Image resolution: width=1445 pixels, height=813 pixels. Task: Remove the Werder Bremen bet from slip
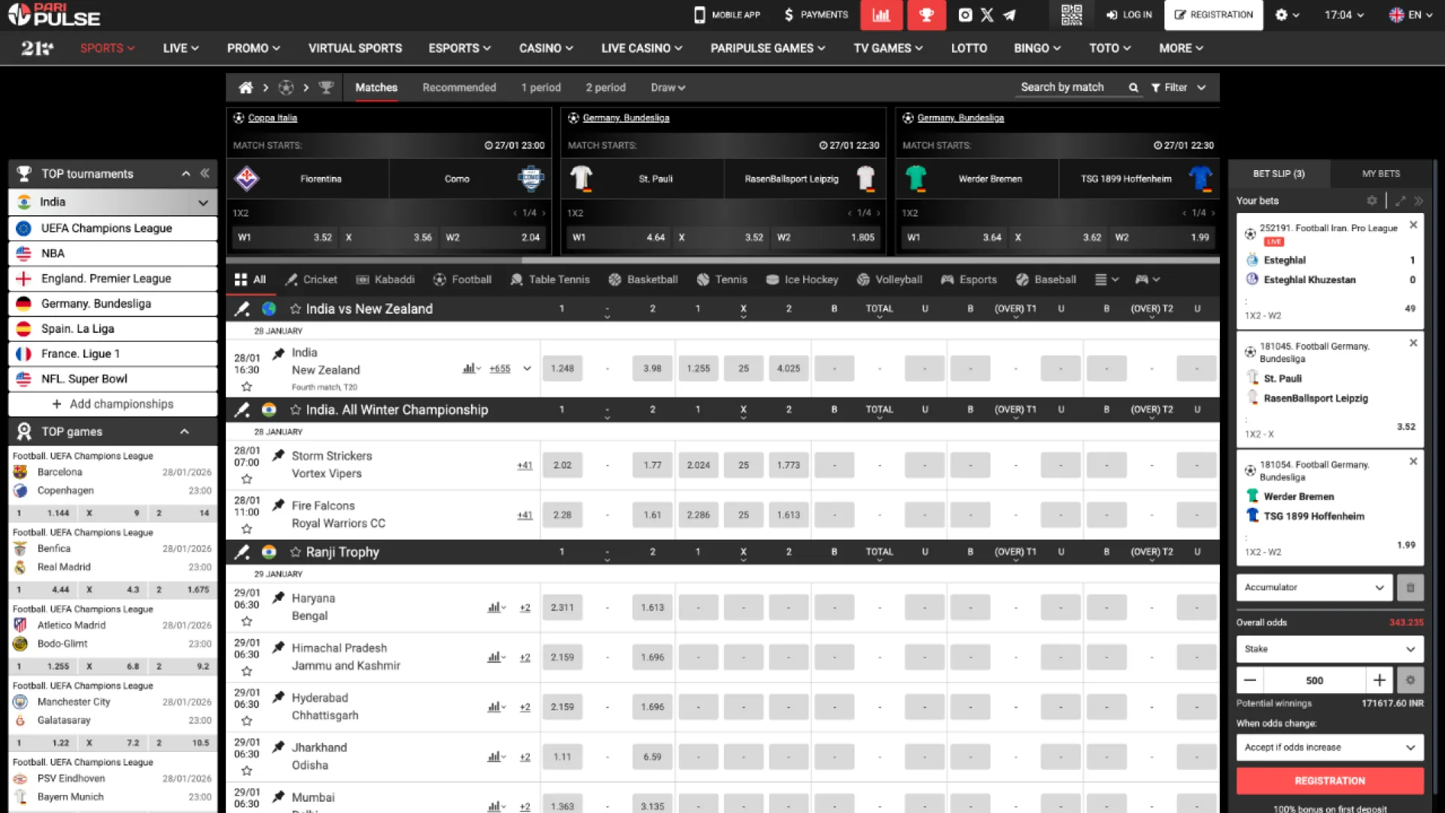[1413, 461]
